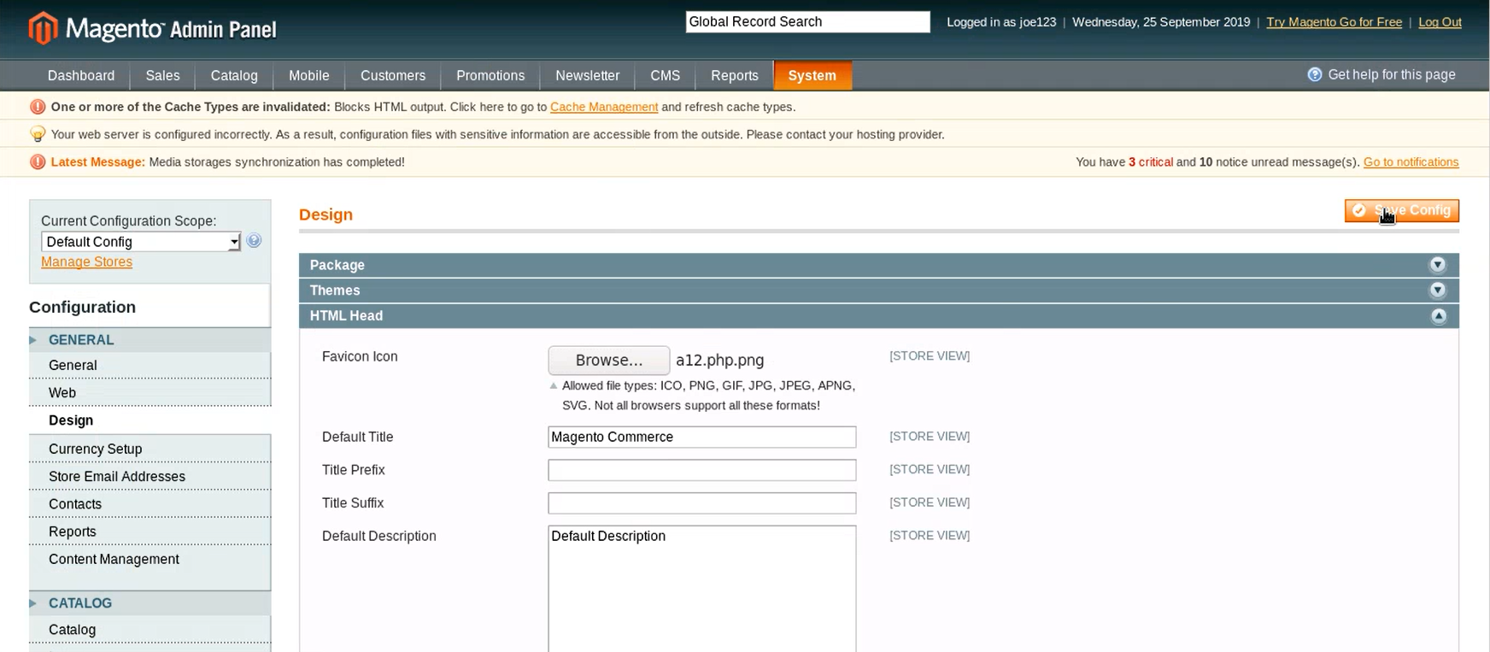Click the Favicon Icon label
The height and width of the screenshot is (652, 1490).
coord(360,356)
